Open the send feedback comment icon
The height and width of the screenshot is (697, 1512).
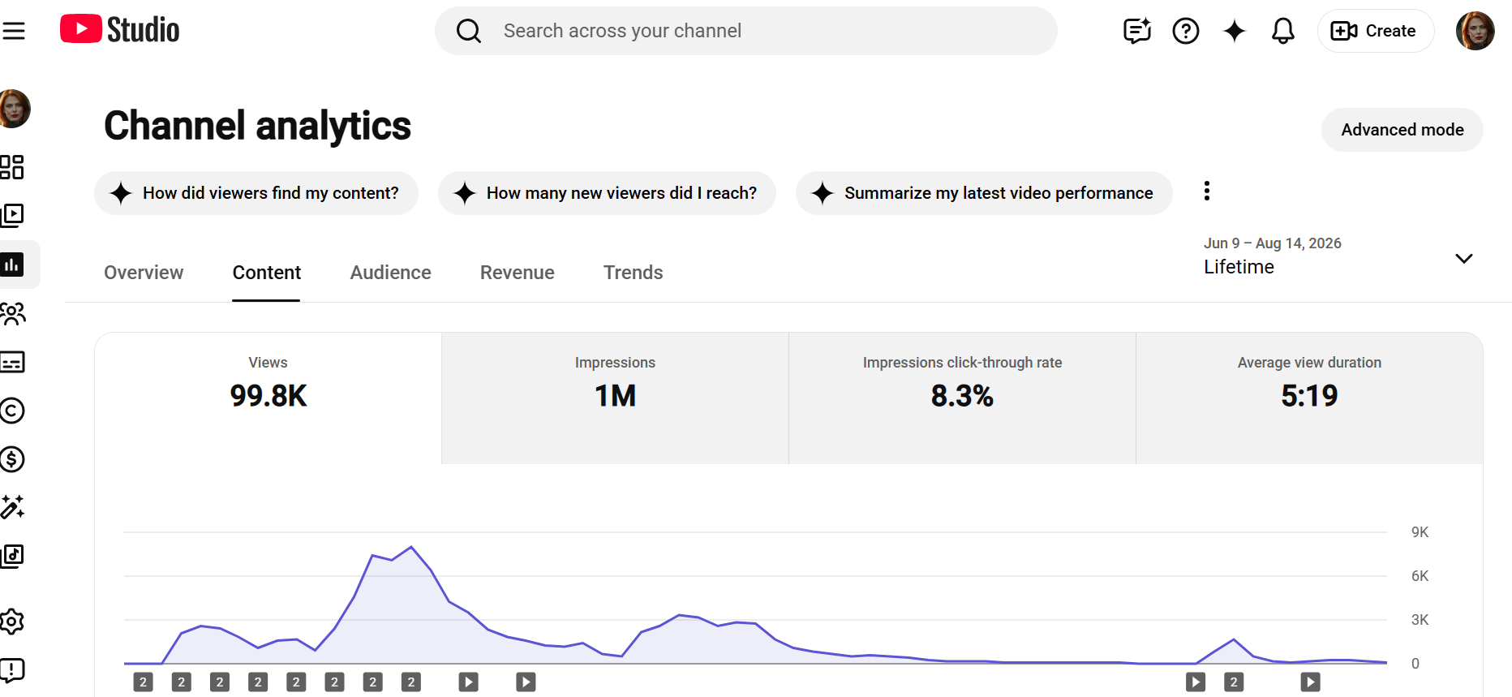coord(1137,31)
